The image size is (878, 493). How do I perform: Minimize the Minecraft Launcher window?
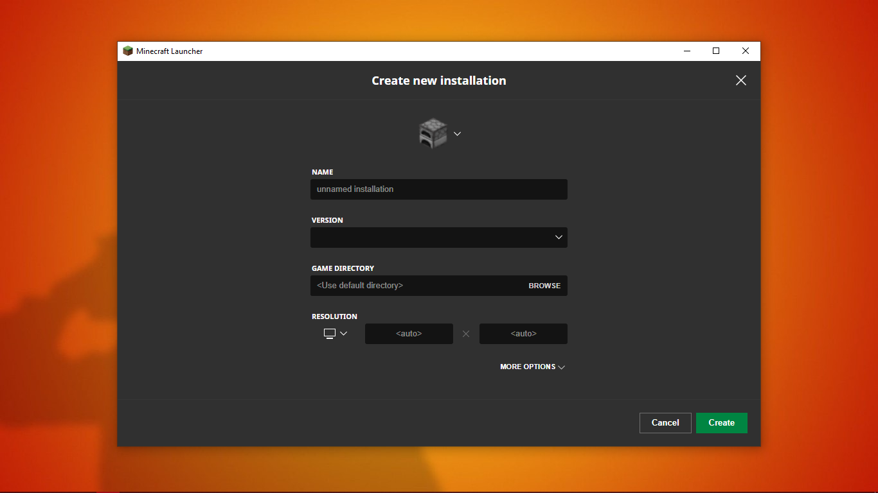pyautogui.click(x=687, y=51)
